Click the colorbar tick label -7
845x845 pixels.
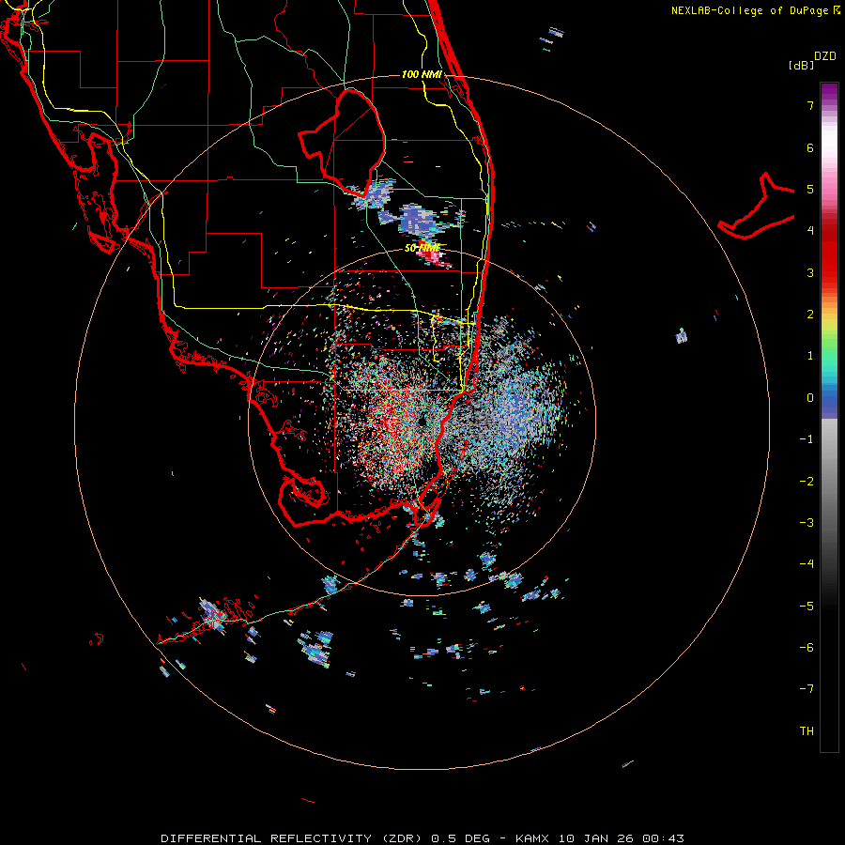807,689
